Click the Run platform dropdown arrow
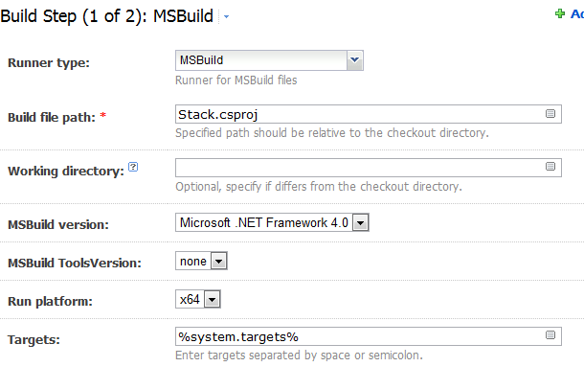The height and width of the screenshot is (367, 584). [x=213, y=300]
